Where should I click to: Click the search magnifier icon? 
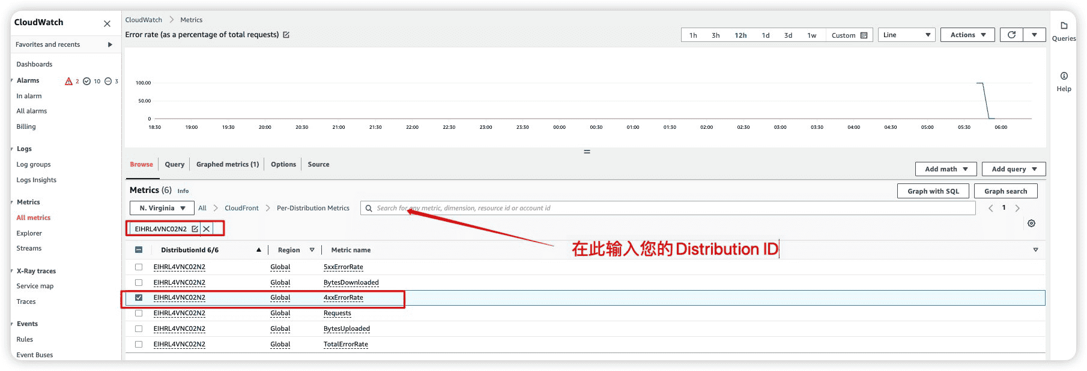click(x=369, y=208)
